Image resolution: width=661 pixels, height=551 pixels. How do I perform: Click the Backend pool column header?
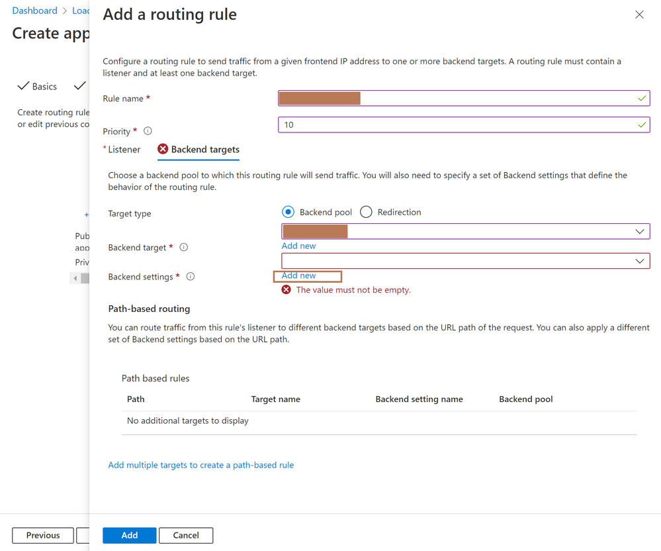[x=525, y=399]
